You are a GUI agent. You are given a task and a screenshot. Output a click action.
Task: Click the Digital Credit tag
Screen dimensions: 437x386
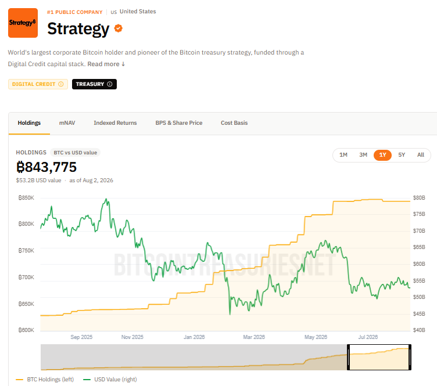pos(38,84)
